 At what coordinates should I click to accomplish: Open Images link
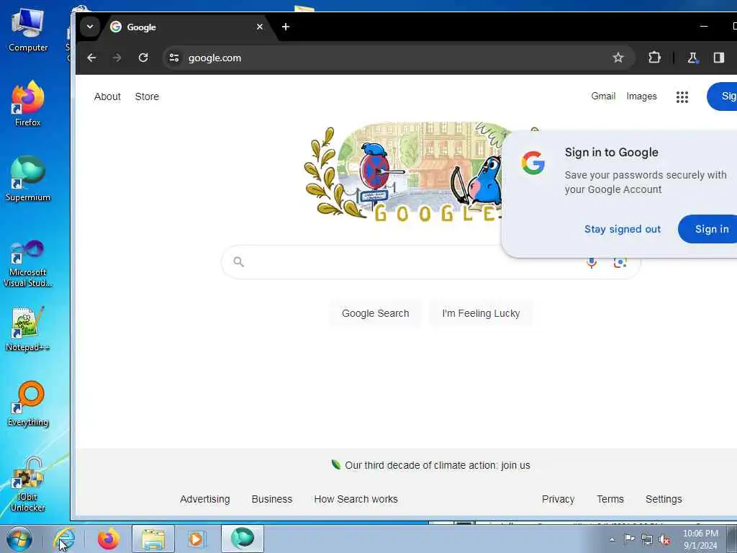coord(641,96)
